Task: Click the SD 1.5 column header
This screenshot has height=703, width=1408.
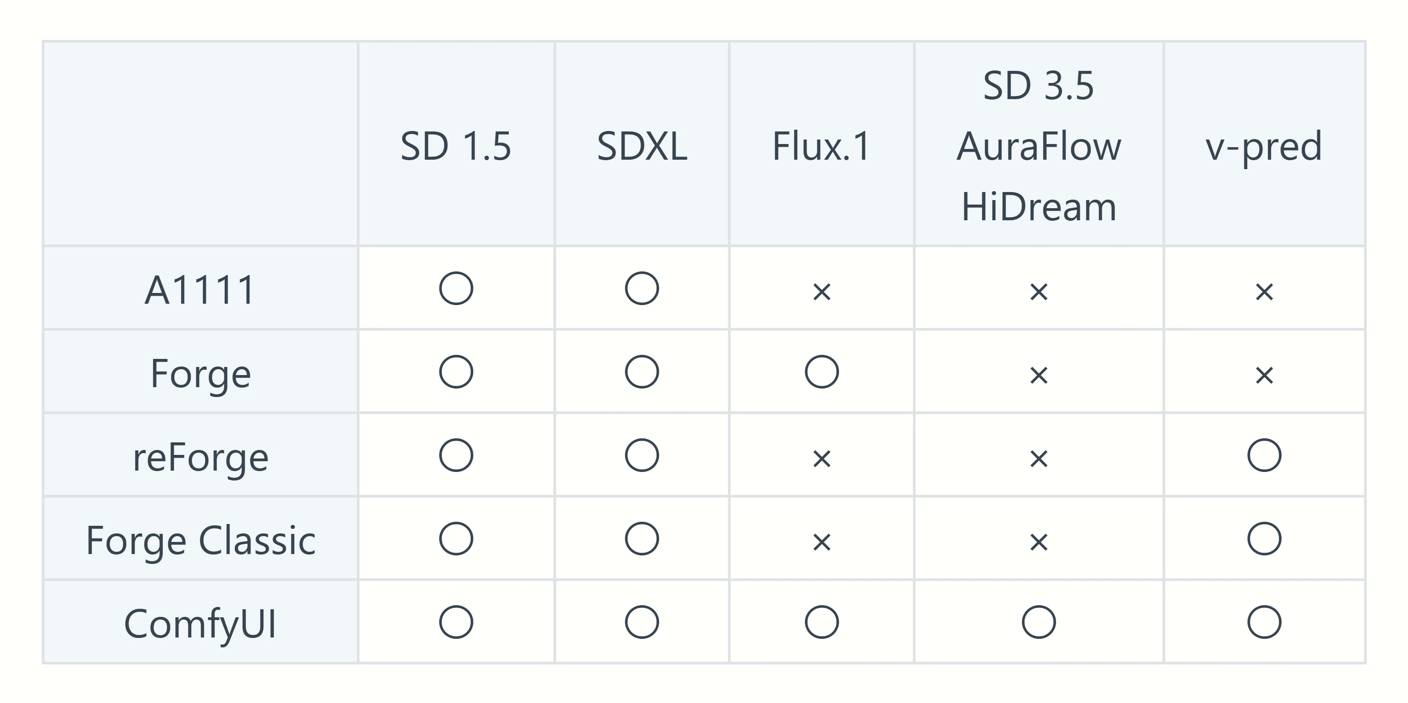Action: [456, 146]
